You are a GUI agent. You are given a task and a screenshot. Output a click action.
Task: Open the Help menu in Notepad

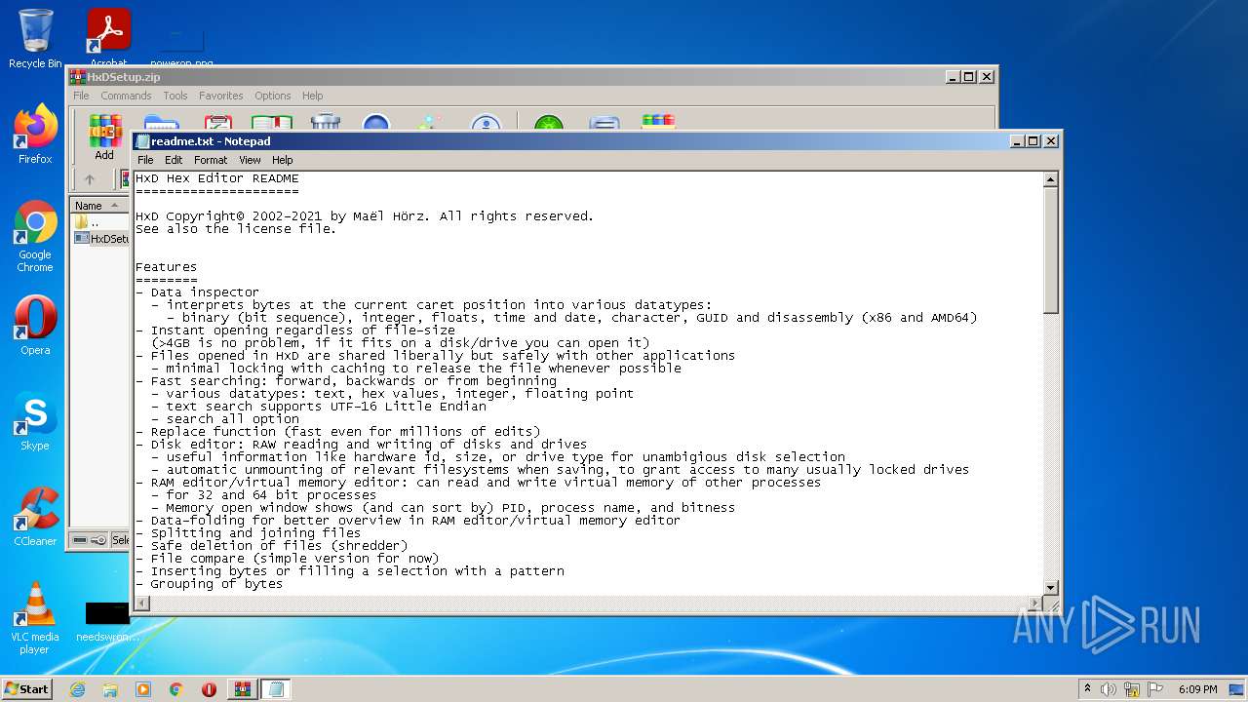point(282,160)
